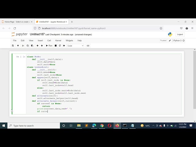This screenshot has height=147, width=196.
Task: Open the Widgets menu
Action: (x=69, y=40)
